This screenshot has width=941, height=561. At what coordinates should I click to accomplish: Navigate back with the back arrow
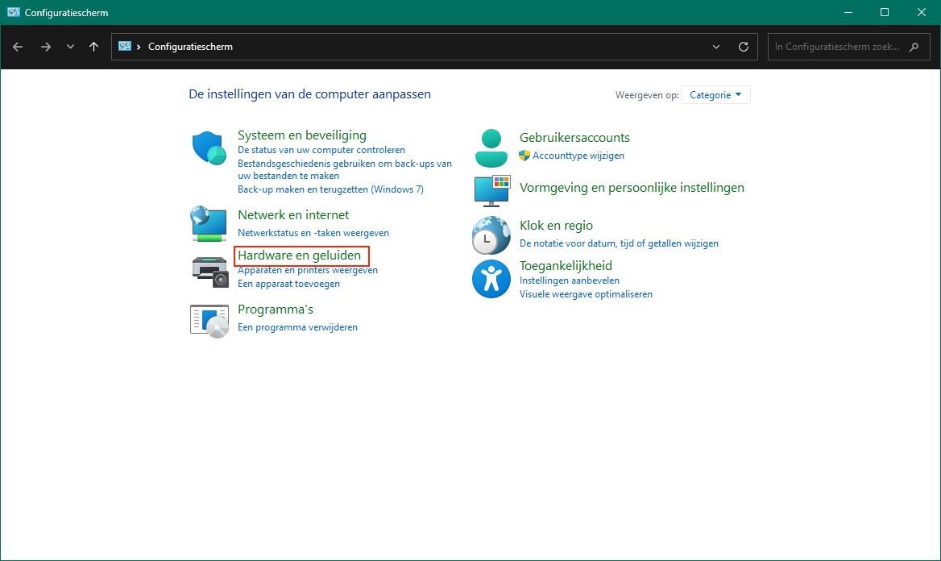pyautogui.click(x=18, y=47)
